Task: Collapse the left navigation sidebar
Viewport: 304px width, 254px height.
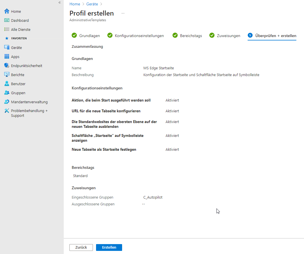Action: pos(59,3)
